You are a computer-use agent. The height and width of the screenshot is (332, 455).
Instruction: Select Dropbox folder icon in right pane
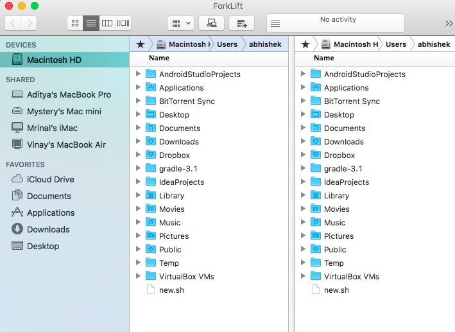point(316,155)
